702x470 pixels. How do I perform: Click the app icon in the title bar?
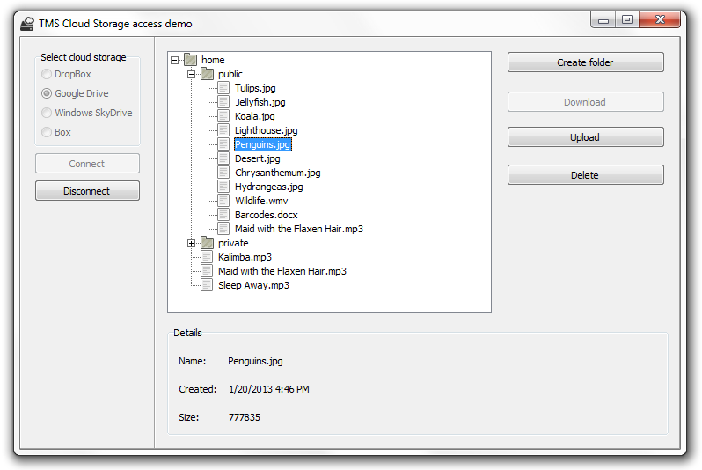pos(27,24)
